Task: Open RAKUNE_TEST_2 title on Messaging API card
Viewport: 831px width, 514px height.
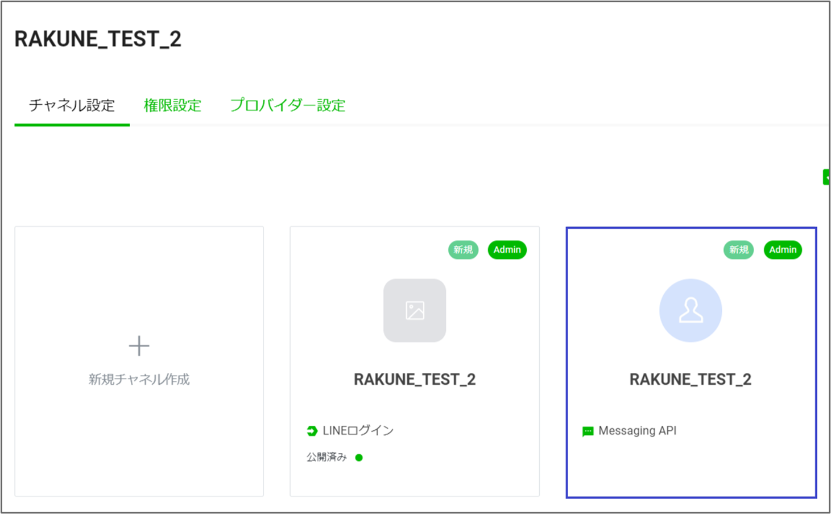Action: [691, 380]
